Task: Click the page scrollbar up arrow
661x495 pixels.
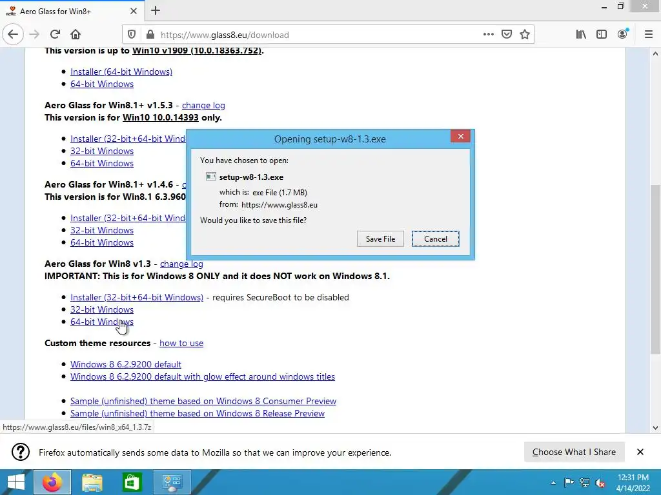Action: coord(655,53)
